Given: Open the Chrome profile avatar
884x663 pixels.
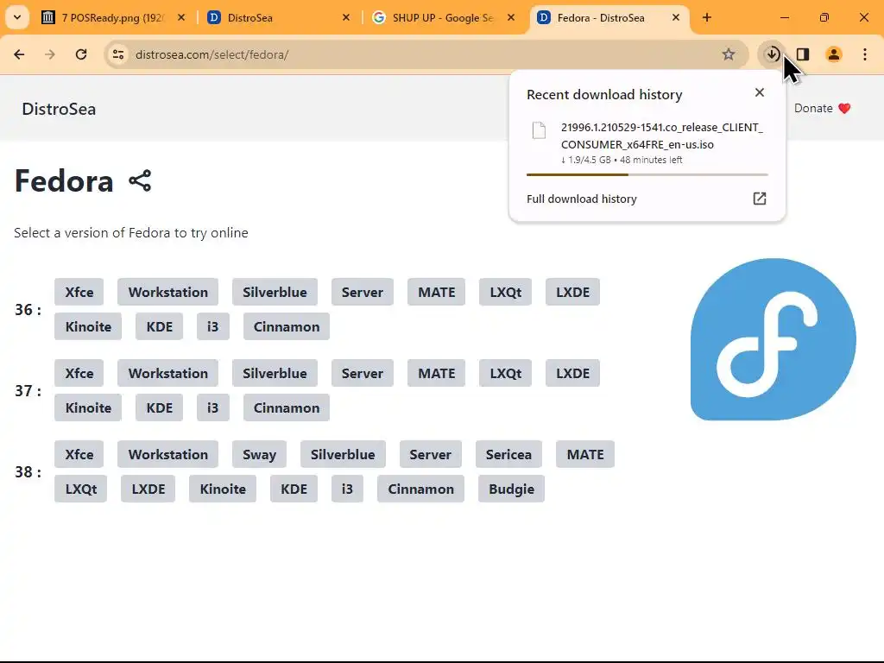Looking at the screenshot, I should [x=834, y=54].
